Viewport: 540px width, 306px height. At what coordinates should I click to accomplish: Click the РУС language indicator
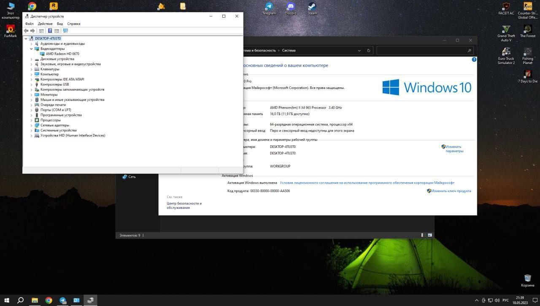[x=505, y=301]
